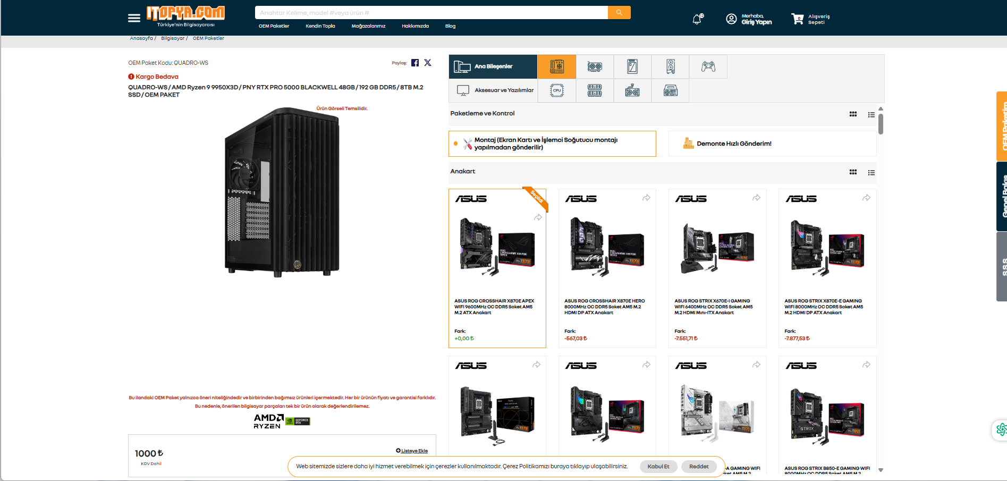
Task: Click Reddet on the cookie banner
Action: tap(699, 467)
